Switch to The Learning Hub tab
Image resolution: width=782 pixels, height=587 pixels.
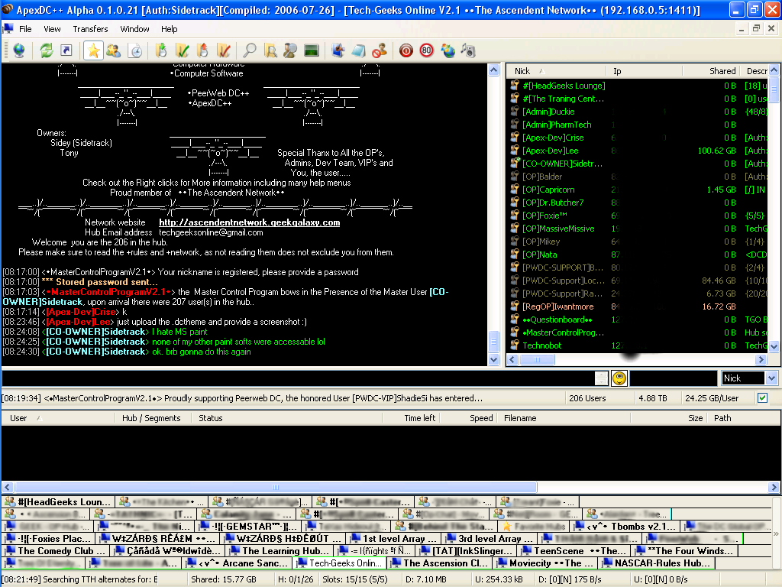coord(280,550)
